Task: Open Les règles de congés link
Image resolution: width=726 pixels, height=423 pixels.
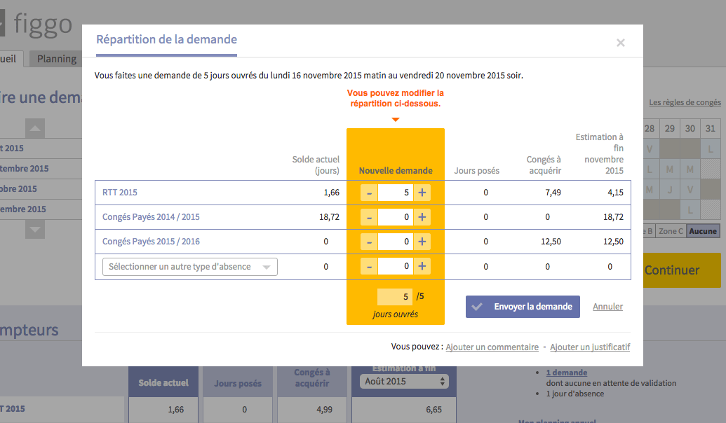Action: pos(685,102)
